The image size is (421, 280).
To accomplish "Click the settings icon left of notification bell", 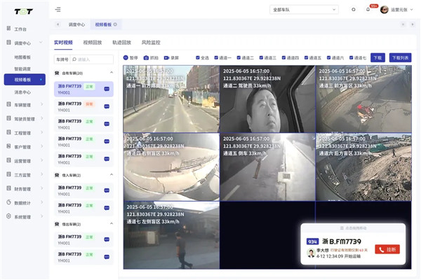I will [x=353, y=9].
